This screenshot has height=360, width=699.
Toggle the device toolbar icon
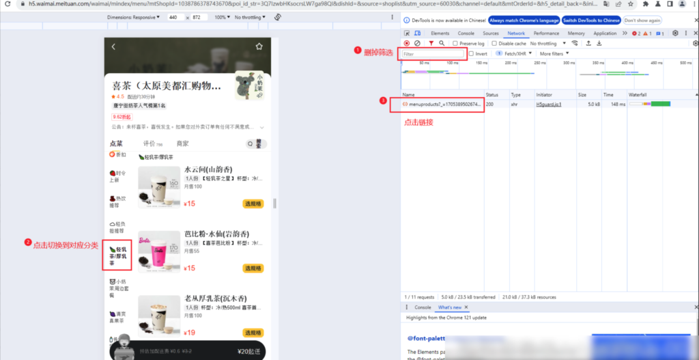[417, 33]
